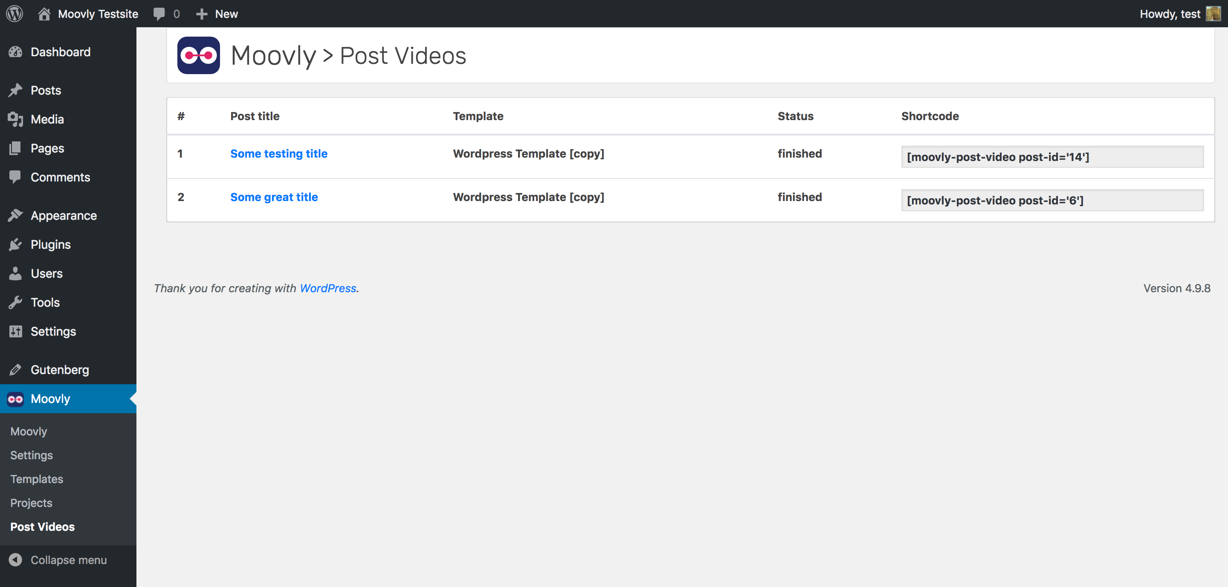Image resolution: width=1228 pixels, height=587 pixels.
Task: Open the "Some testing title" post link
Action: click(x=279, y=154)
